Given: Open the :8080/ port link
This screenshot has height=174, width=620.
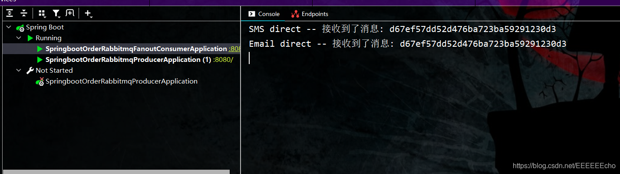Looking at the screenshot, I should [223, 60].
